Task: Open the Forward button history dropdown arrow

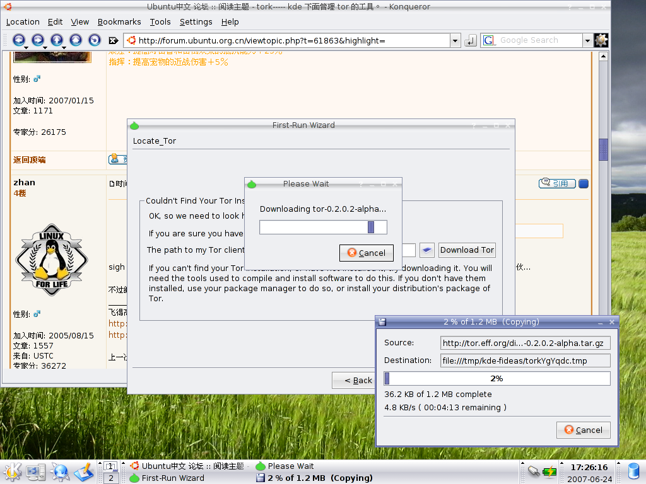Action: pos(45,48)
